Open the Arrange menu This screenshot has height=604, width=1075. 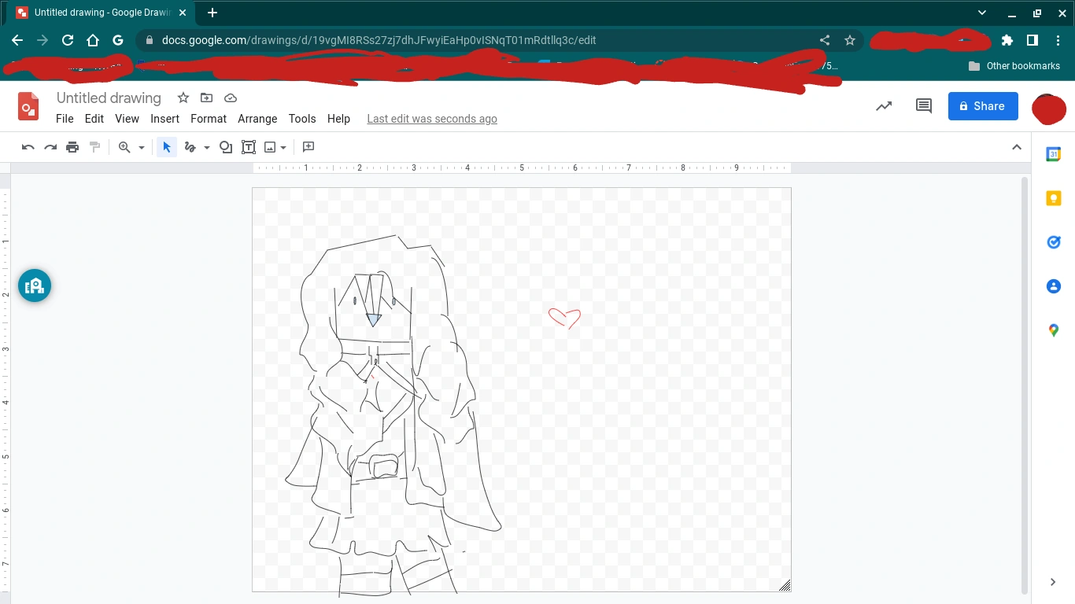click(x=257, y=119)
